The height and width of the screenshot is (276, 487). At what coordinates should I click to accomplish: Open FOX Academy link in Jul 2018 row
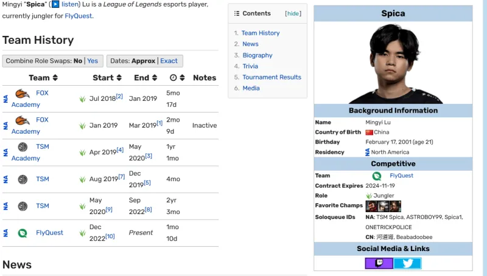coord(30,98)
